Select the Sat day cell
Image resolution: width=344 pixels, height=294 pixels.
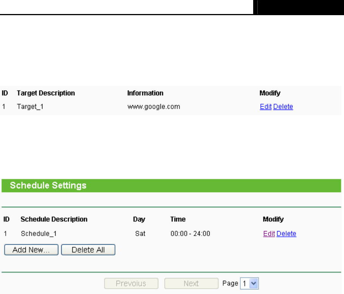pyautogui.click(x=140, y=233)
